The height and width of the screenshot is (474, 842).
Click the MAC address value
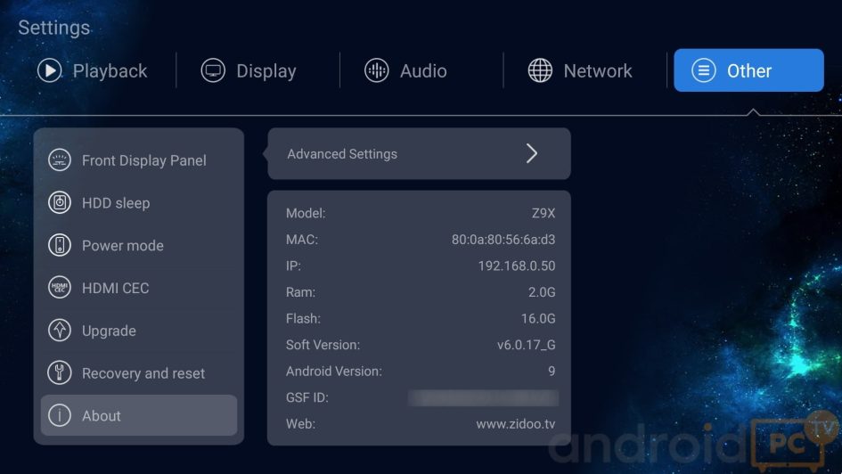(503, 240)
